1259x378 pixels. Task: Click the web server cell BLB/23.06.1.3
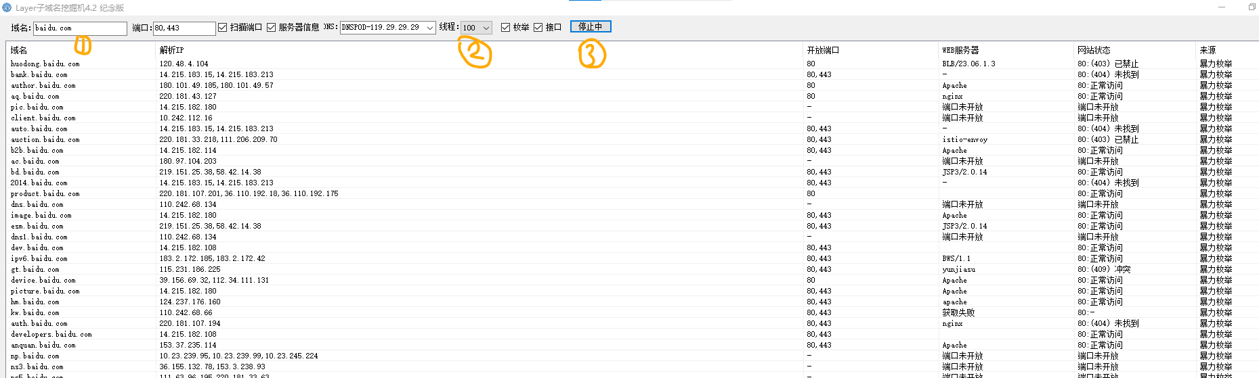968,64
